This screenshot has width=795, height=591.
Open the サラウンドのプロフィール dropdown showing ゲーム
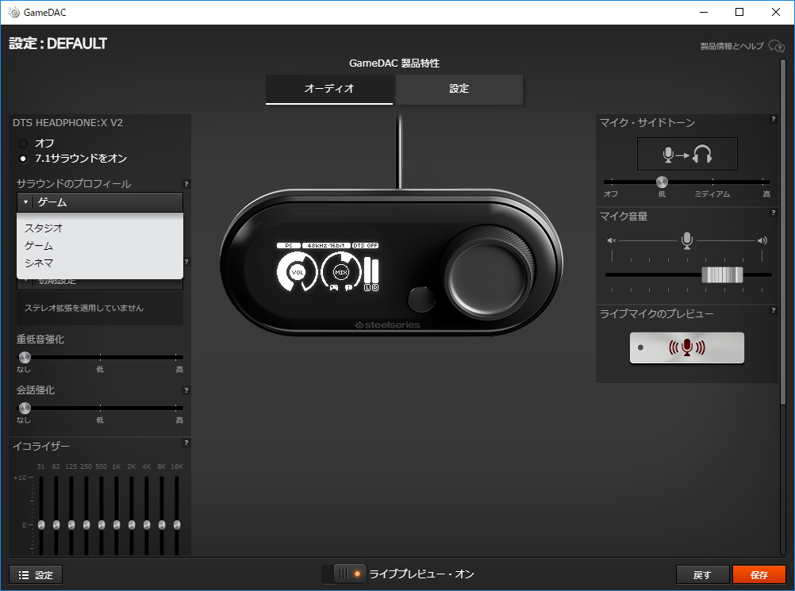point(100,202)
